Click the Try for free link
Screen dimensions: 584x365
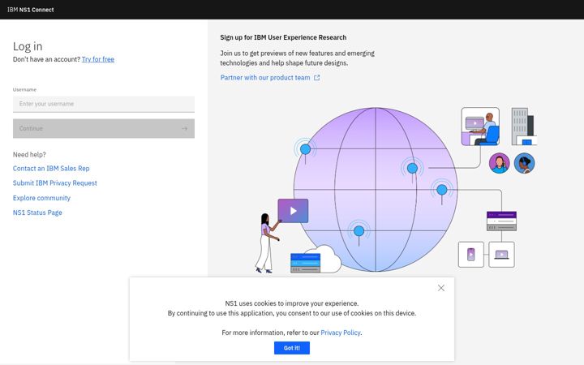(98, 59)
